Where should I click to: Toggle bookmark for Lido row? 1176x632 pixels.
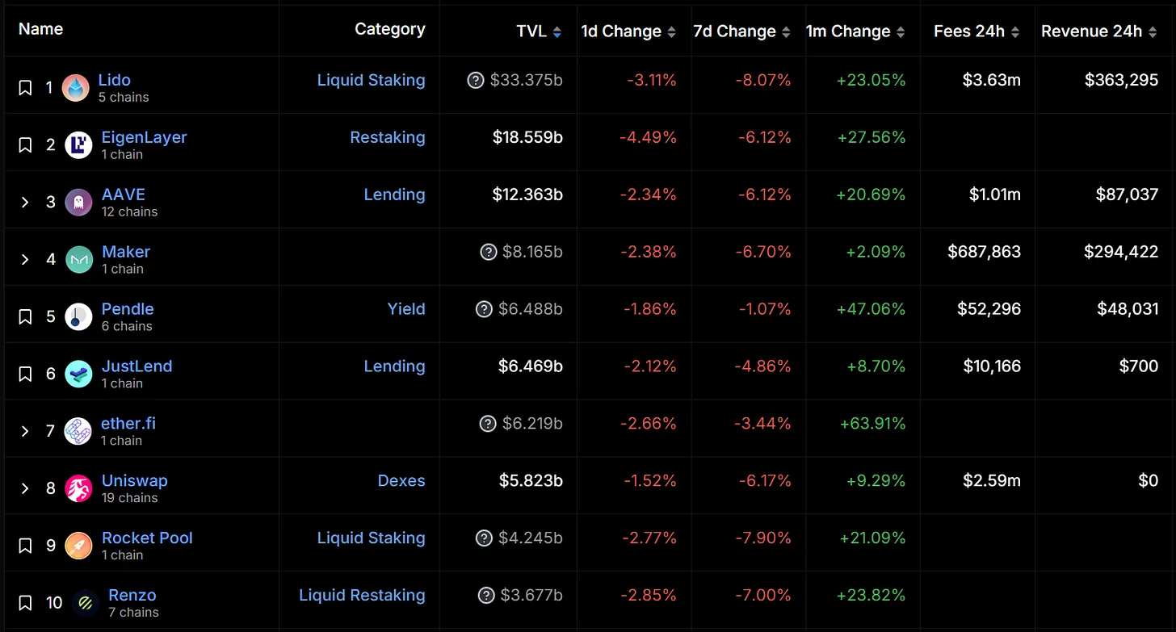click(x=25, y=88)
